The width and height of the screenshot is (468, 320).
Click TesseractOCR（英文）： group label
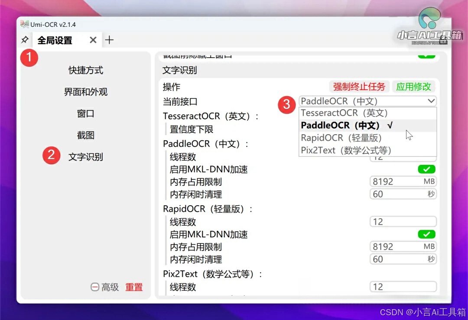coord(211,116)
